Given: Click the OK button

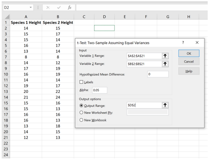Looking at the screenshot, I should tap(189, 53).
